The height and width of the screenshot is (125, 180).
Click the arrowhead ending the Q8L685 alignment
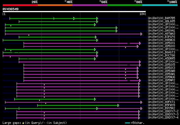click(97, 21)
